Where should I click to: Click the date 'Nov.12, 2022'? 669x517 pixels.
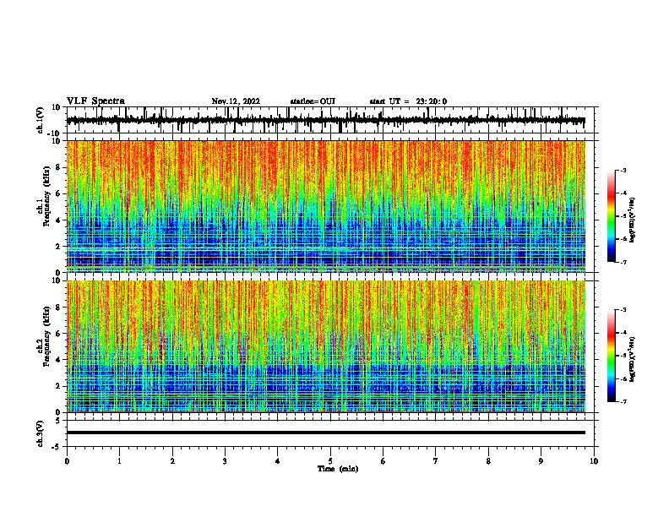[x=236, y=101]
